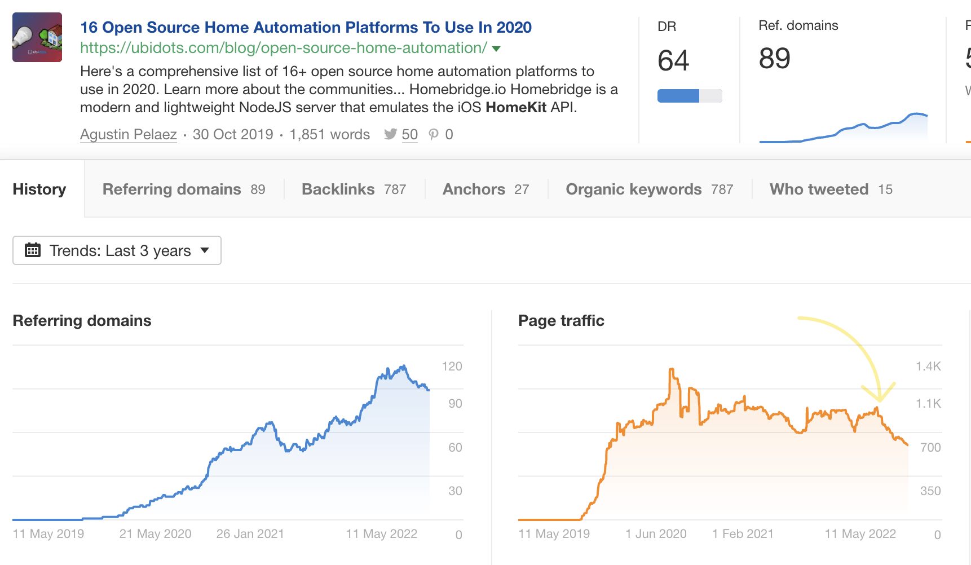Switch to the Who tweeted tab

(819, 189)
